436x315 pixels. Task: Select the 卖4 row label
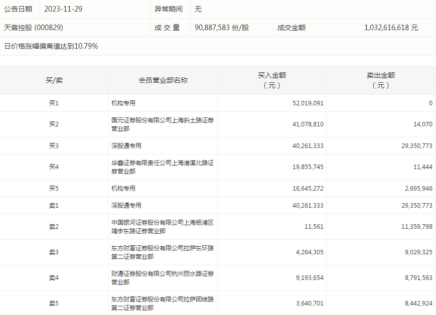point(54,278)
